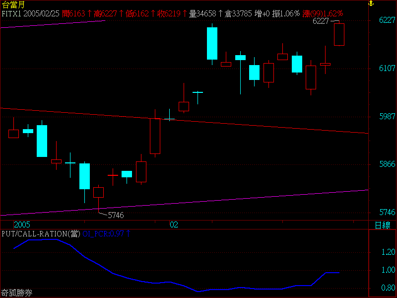Click the 6227 high price annotation
The width and height of the screenshot is (397, 298).
(322, 22)
